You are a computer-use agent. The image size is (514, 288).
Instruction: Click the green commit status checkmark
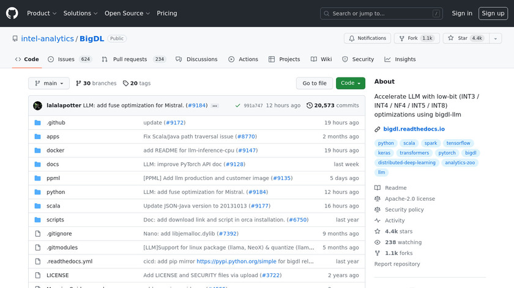(237, 106)
